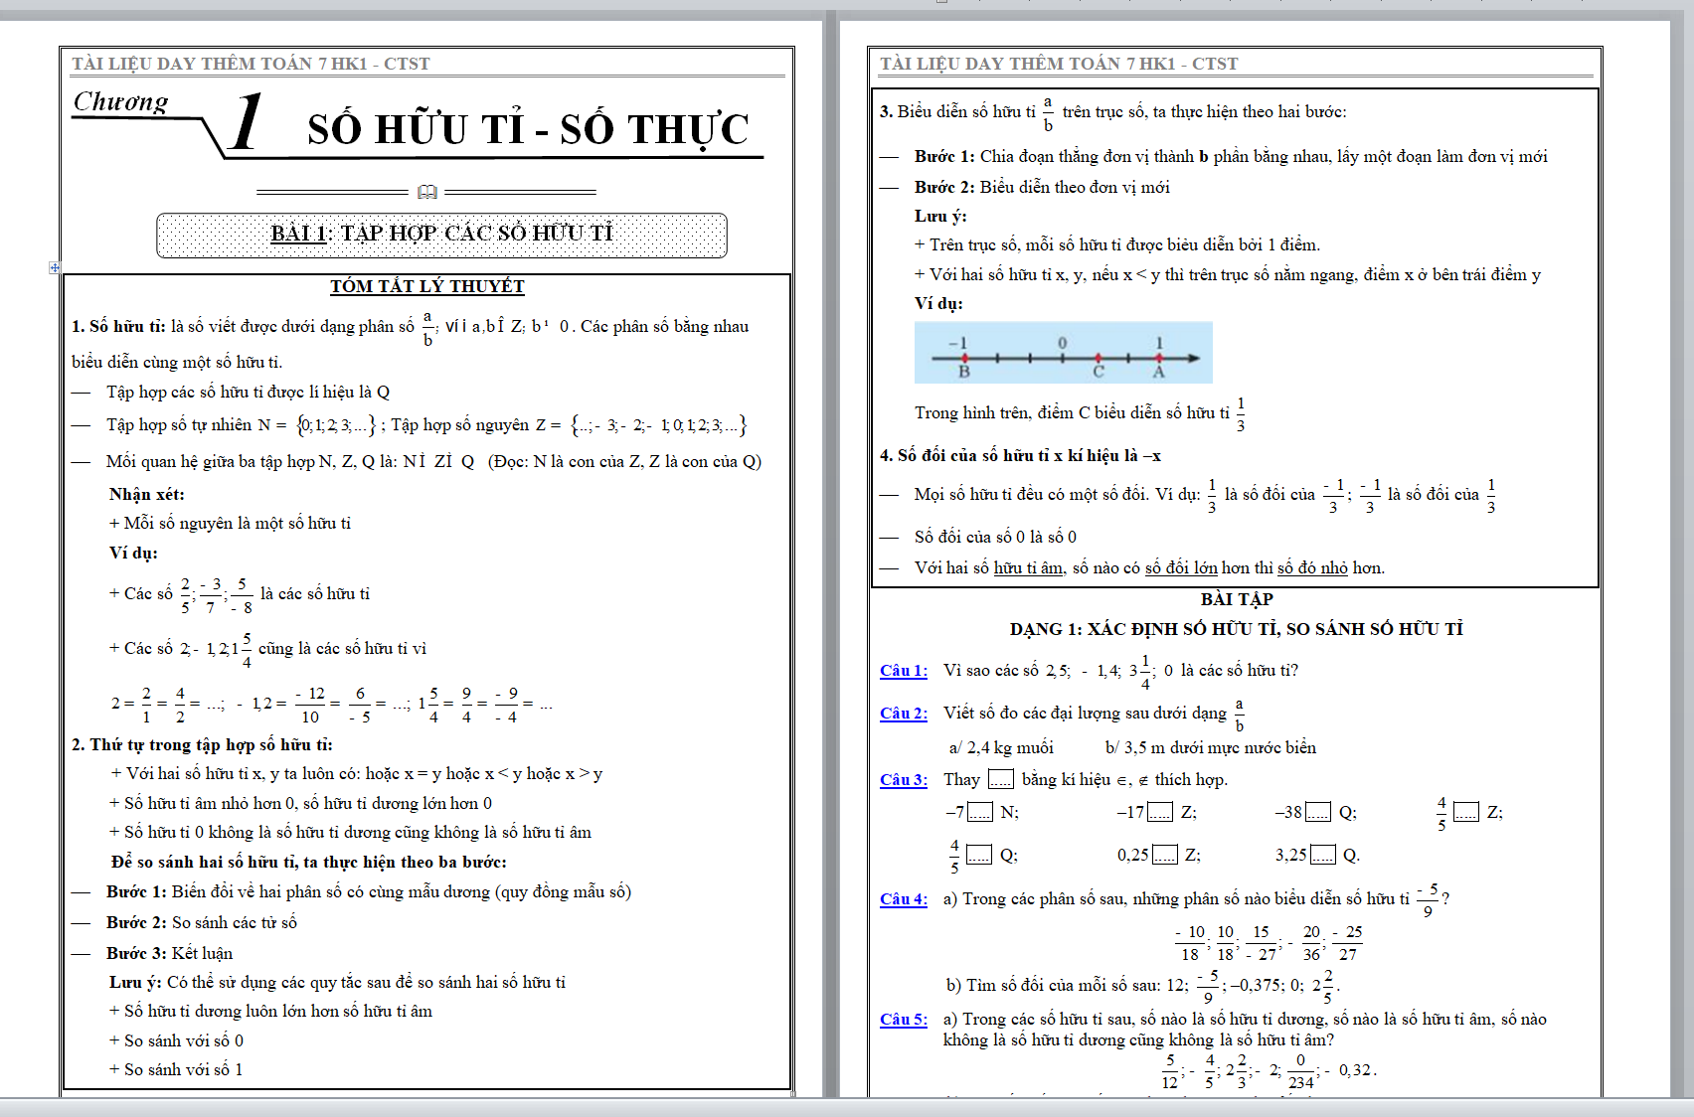Viewport: 1694px width, 1117px height.
Task: Click the TÓM TẮT LÝ THUYẾT heading
Action: coord(427,286)
